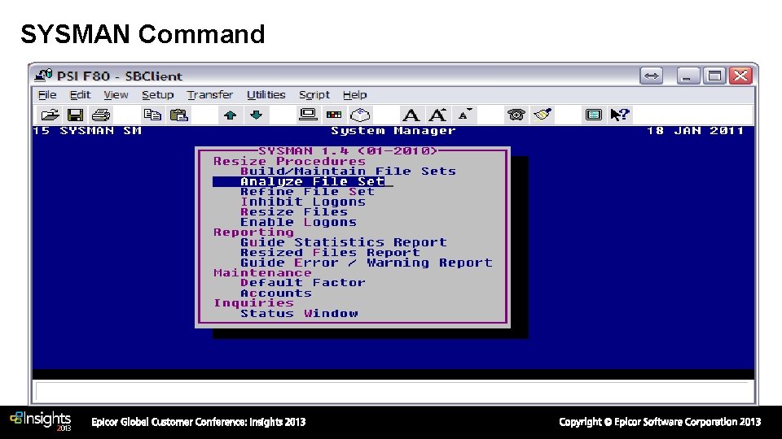Click the Reporting section heading
The width and height of the screenshot is (782, 439).
click(x=253, y=232)
